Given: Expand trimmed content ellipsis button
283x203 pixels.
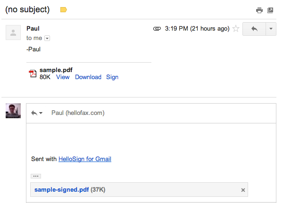Looking at the screenshot, I should click(36, 176).
